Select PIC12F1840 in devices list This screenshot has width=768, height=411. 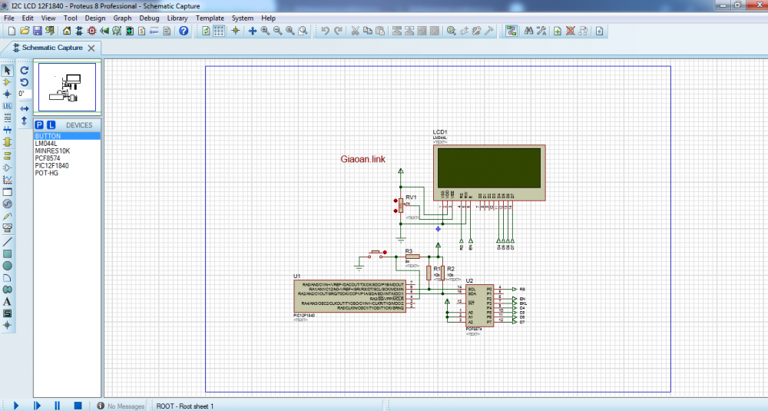click(51, 165)
